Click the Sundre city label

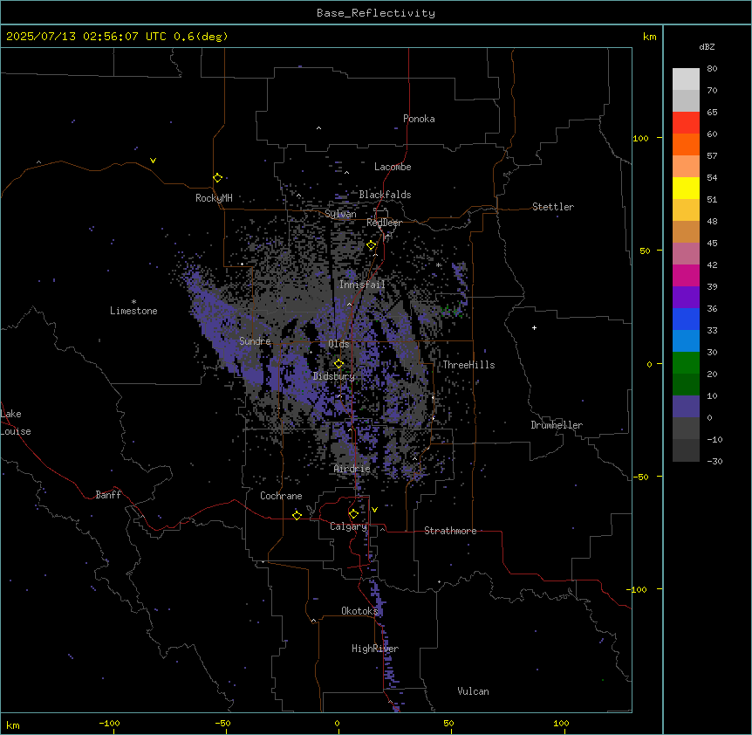pyautogui.click(x=255, y=341)
